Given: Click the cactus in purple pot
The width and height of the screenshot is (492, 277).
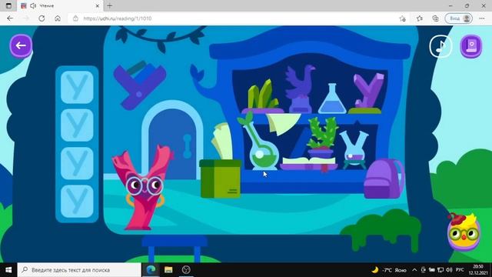Looking at the screenshot, I should 322,137.
